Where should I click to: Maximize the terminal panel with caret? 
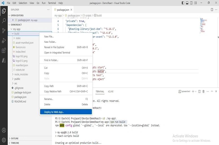212,92
